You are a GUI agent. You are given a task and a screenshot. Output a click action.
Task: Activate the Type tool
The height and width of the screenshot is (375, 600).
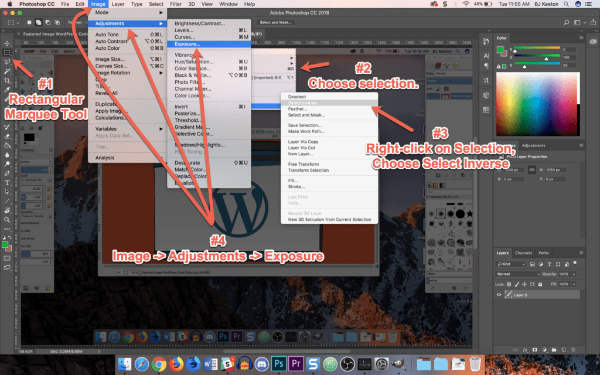coord(6,183)
